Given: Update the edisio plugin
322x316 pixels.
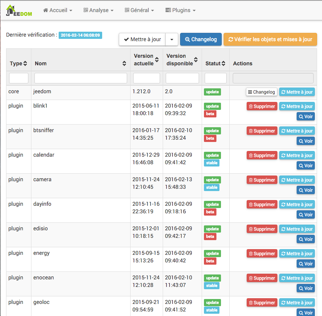Looking at the screenshot, I should (297, 229).
